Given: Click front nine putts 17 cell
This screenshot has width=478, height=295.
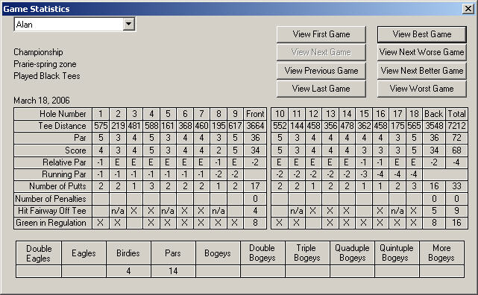Looking at the screenshot, I should (255, 186).
